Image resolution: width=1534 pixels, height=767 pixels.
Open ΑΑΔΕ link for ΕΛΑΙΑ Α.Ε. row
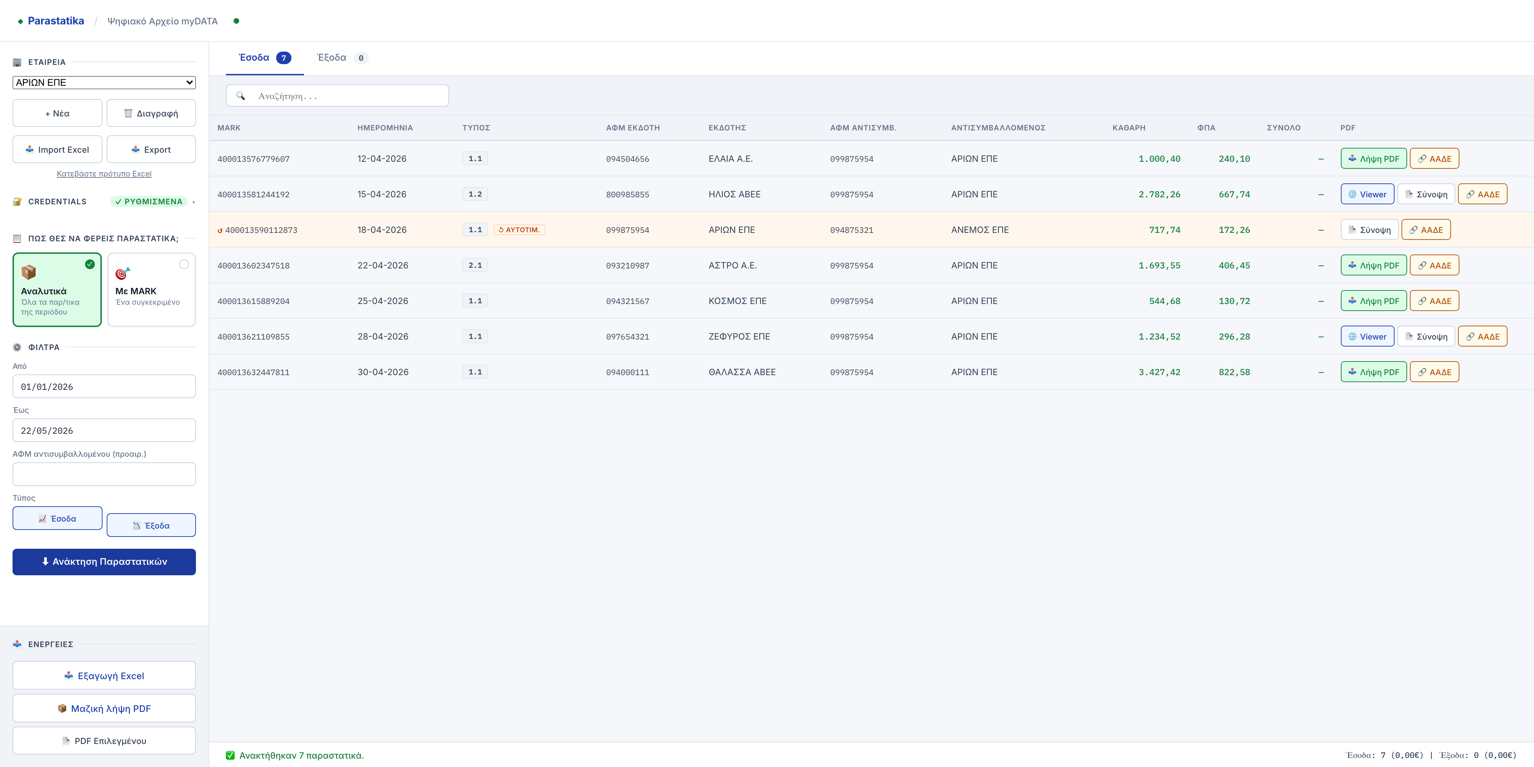1434,158
